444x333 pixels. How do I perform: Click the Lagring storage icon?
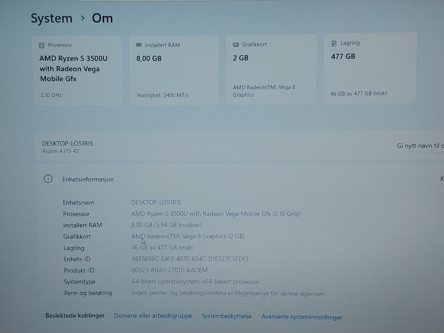(x=334, y=43)
